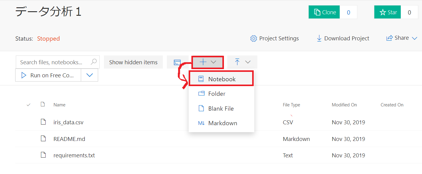Click the requirements.txt file icon
The height and width of the screenshot is (174, 422).
pos(43,155)
